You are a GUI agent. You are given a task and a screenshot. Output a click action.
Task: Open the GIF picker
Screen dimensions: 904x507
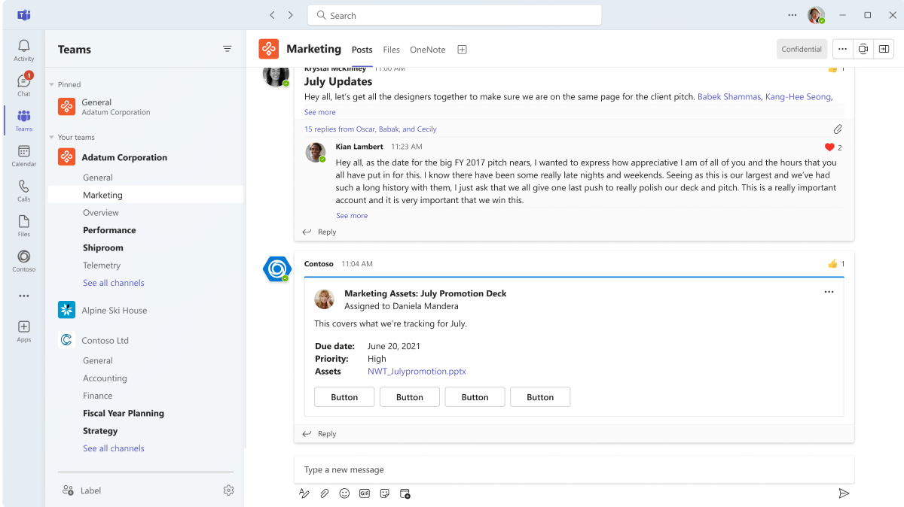click(365, 493)
